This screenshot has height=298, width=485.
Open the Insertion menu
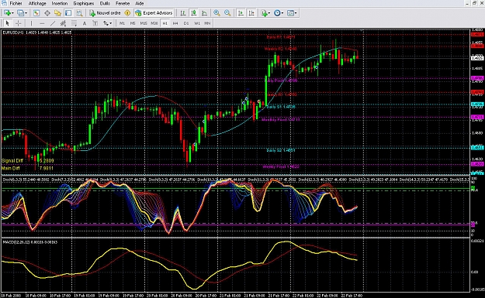pyautogui.click(x=60, y=3)
